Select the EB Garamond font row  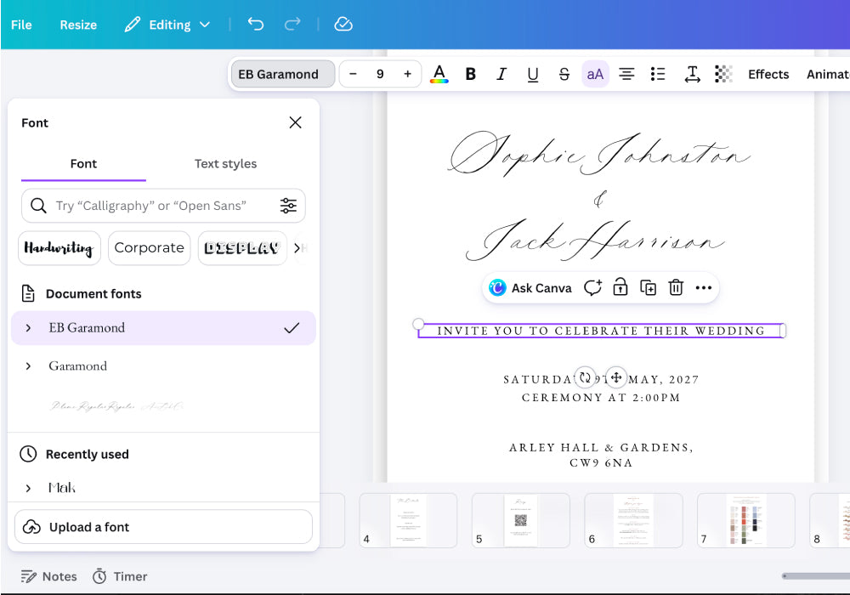(163, 328)
